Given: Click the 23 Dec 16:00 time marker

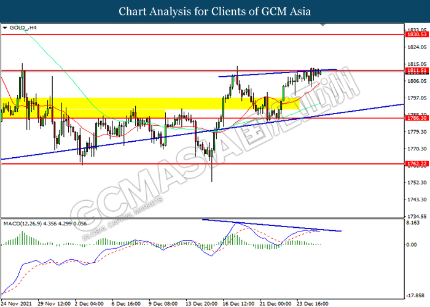Looking at the screenshot, I should pos(312,304).
